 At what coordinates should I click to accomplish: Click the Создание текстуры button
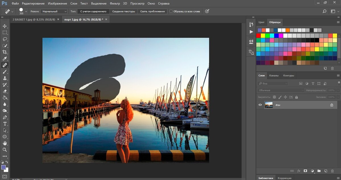[123, 11]
